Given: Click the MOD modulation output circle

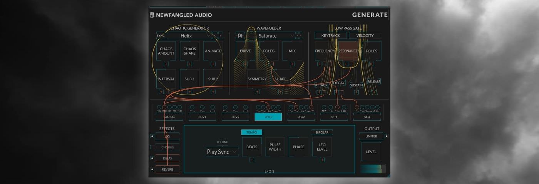Looking at the screenshot, I should pyautogui.click(x=164, y=107).
